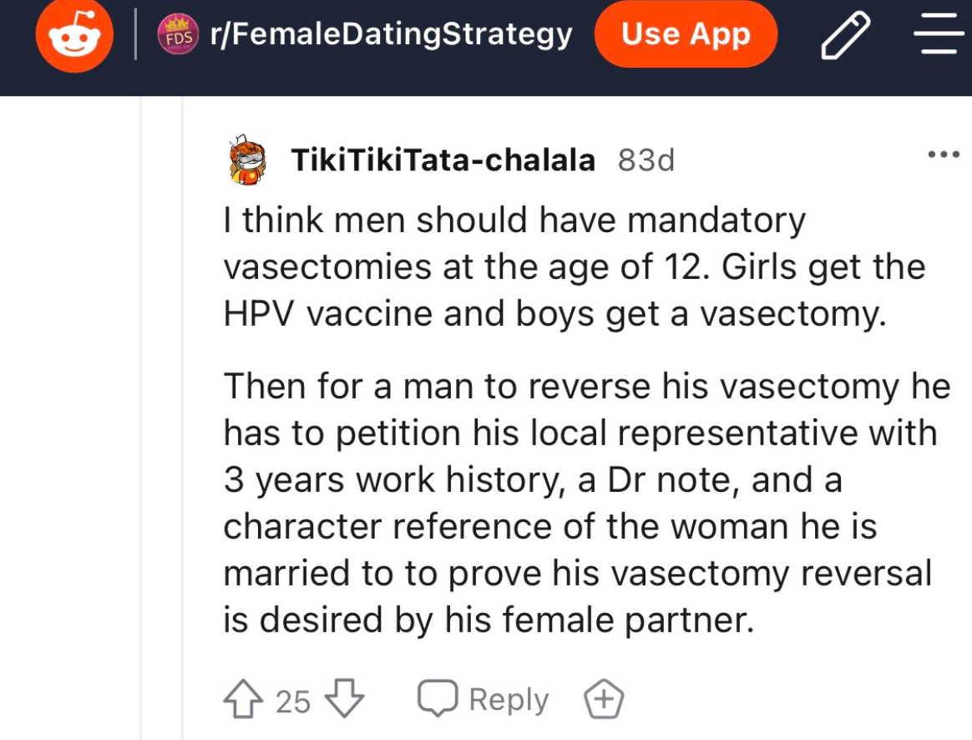Click the Reply text label
The width and height of the screenshot is (972, 740).
(509, 700)
